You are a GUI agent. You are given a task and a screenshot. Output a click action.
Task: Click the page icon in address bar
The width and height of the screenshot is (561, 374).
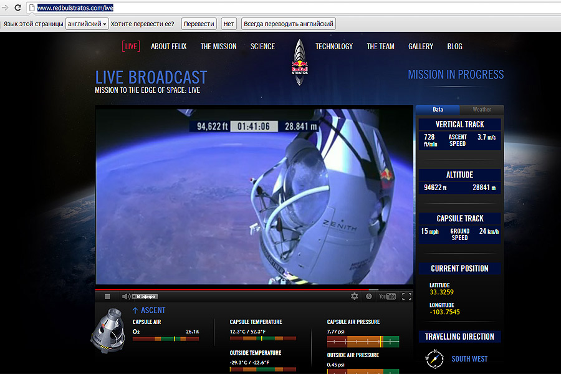click(x=32, y=7)
